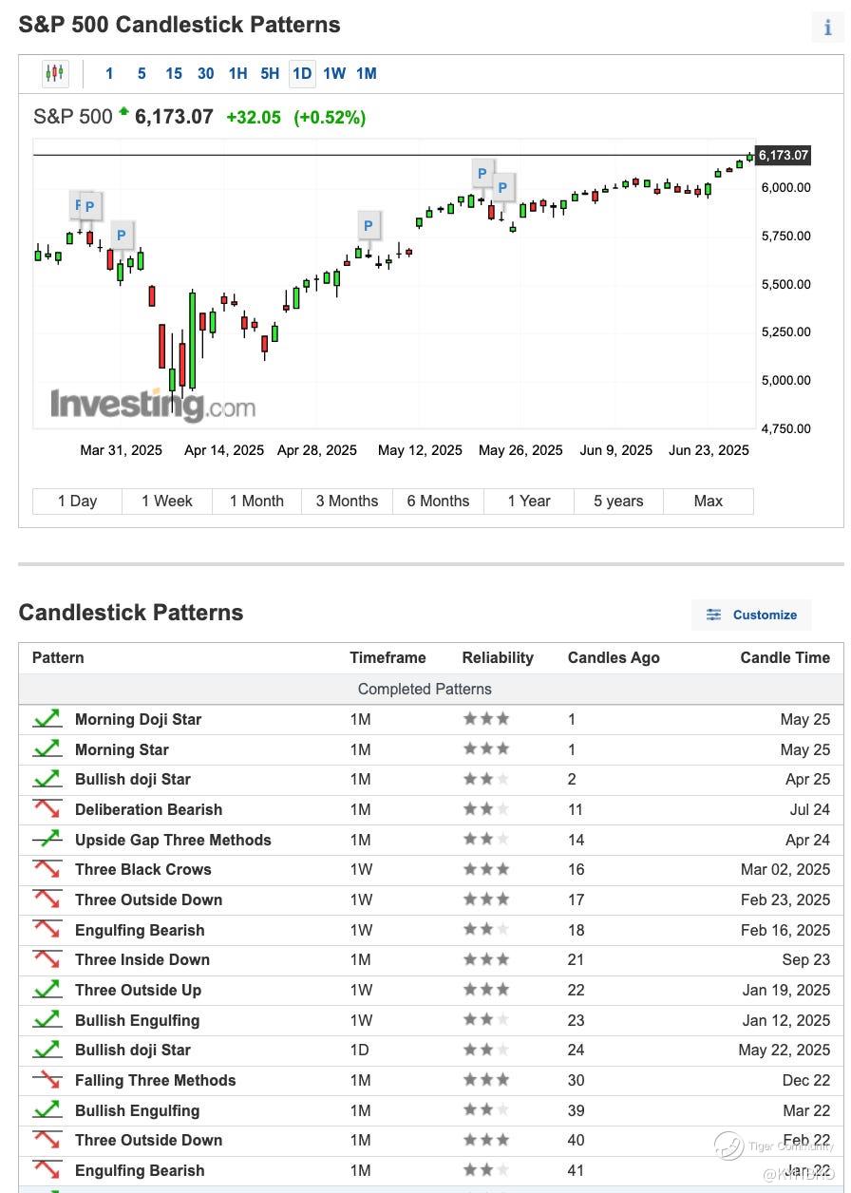Click the S&P 500 Candlestick Patterns title

coord(180,25)
